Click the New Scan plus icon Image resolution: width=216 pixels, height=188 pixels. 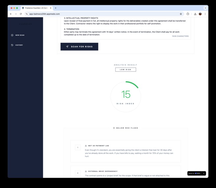point(12,35)
